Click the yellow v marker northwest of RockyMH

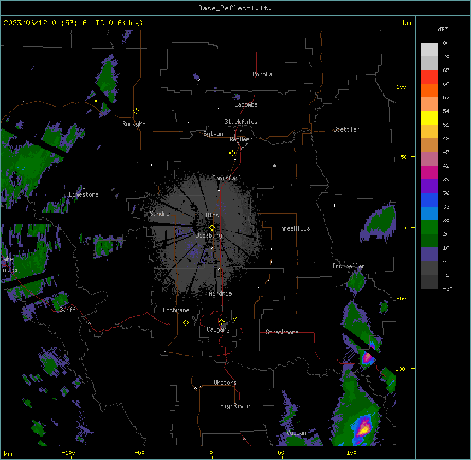pyautogui.click(x=96, y=101)
